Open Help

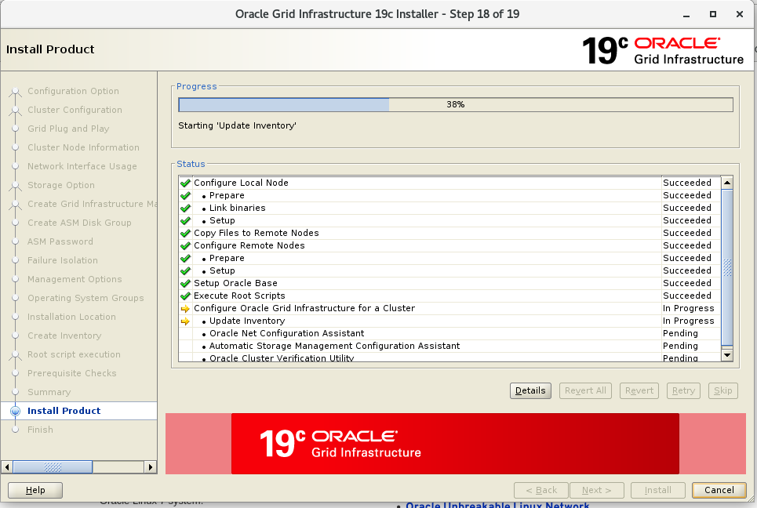(35, 490)
